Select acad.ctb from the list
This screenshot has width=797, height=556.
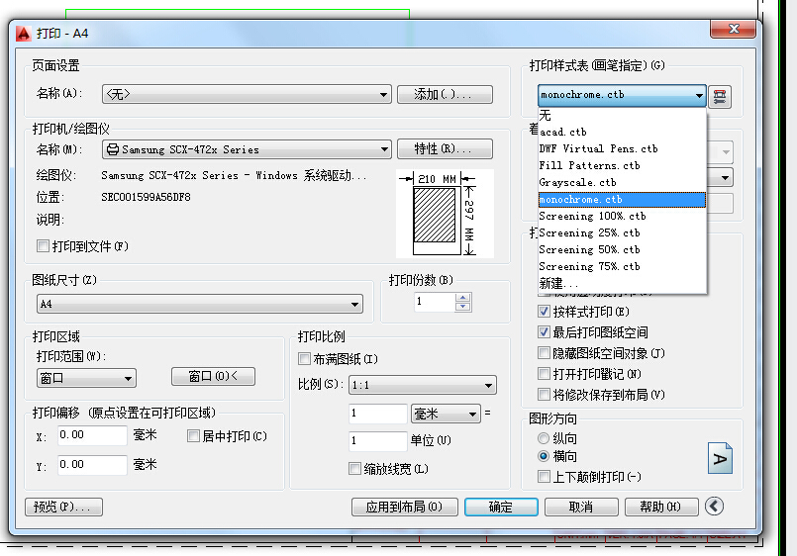pos(622,132)
